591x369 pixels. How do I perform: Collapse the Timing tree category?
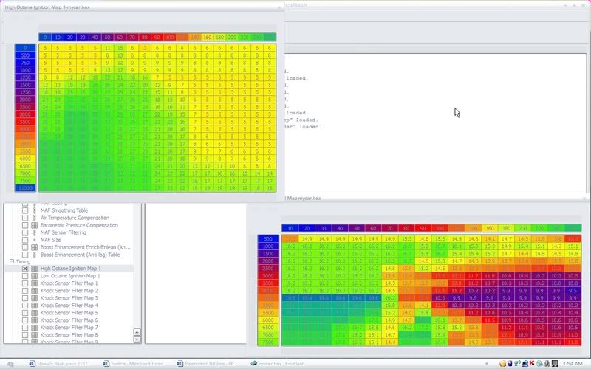[12, 261]
